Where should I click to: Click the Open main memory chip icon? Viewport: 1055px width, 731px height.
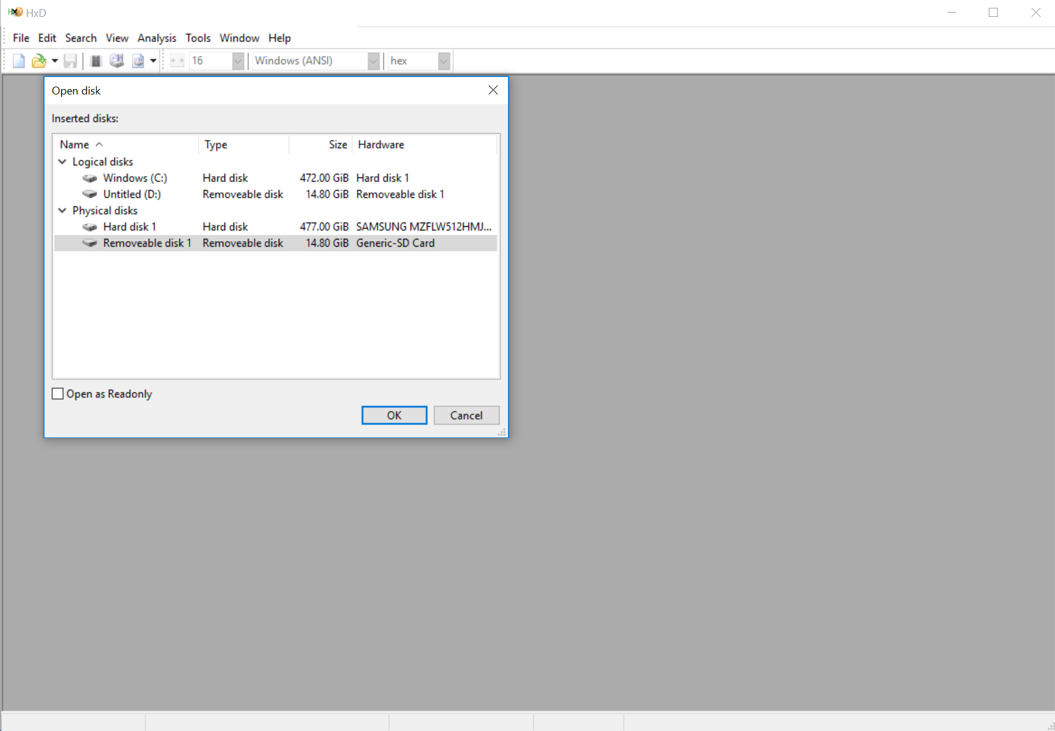click(x=96, y=61)
